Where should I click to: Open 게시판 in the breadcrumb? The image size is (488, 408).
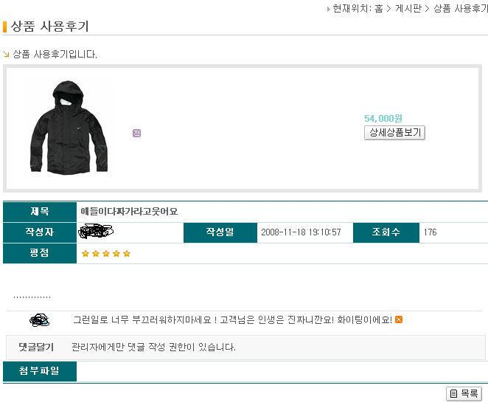(408, 8)
